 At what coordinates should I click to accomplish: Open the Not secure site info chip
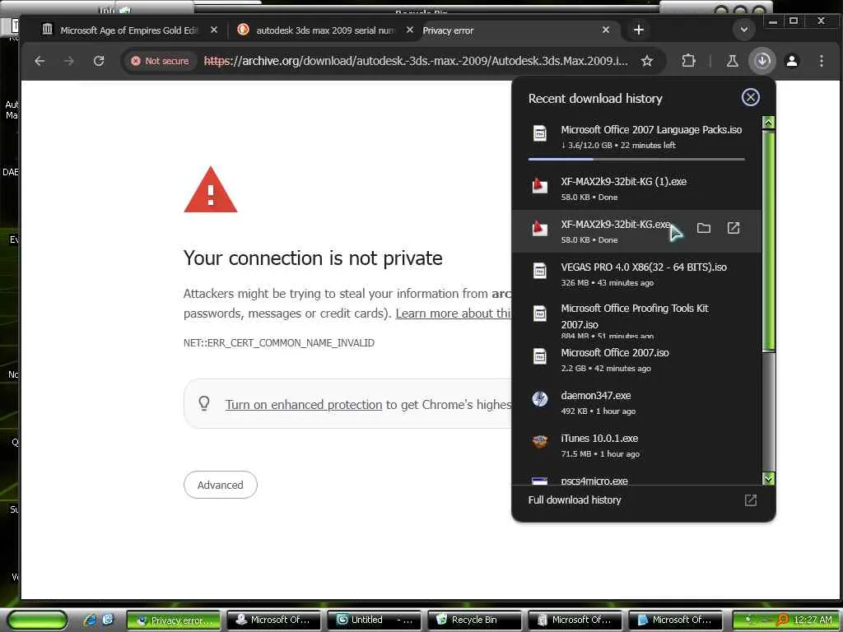(x=161, y=61)
